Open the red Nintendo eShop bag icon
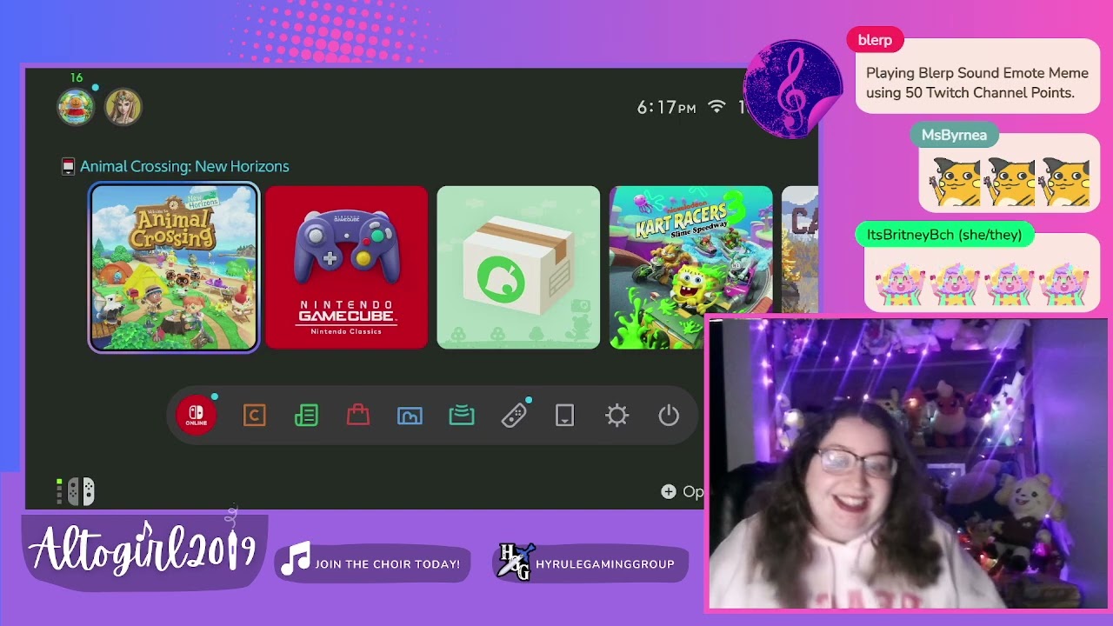Image resolution: width=1113 pixels, height=626 pixels. point(358,416)
